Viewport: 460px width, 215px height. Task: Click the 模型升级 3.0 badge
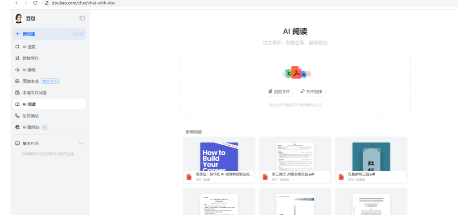(x=50, y=82)
